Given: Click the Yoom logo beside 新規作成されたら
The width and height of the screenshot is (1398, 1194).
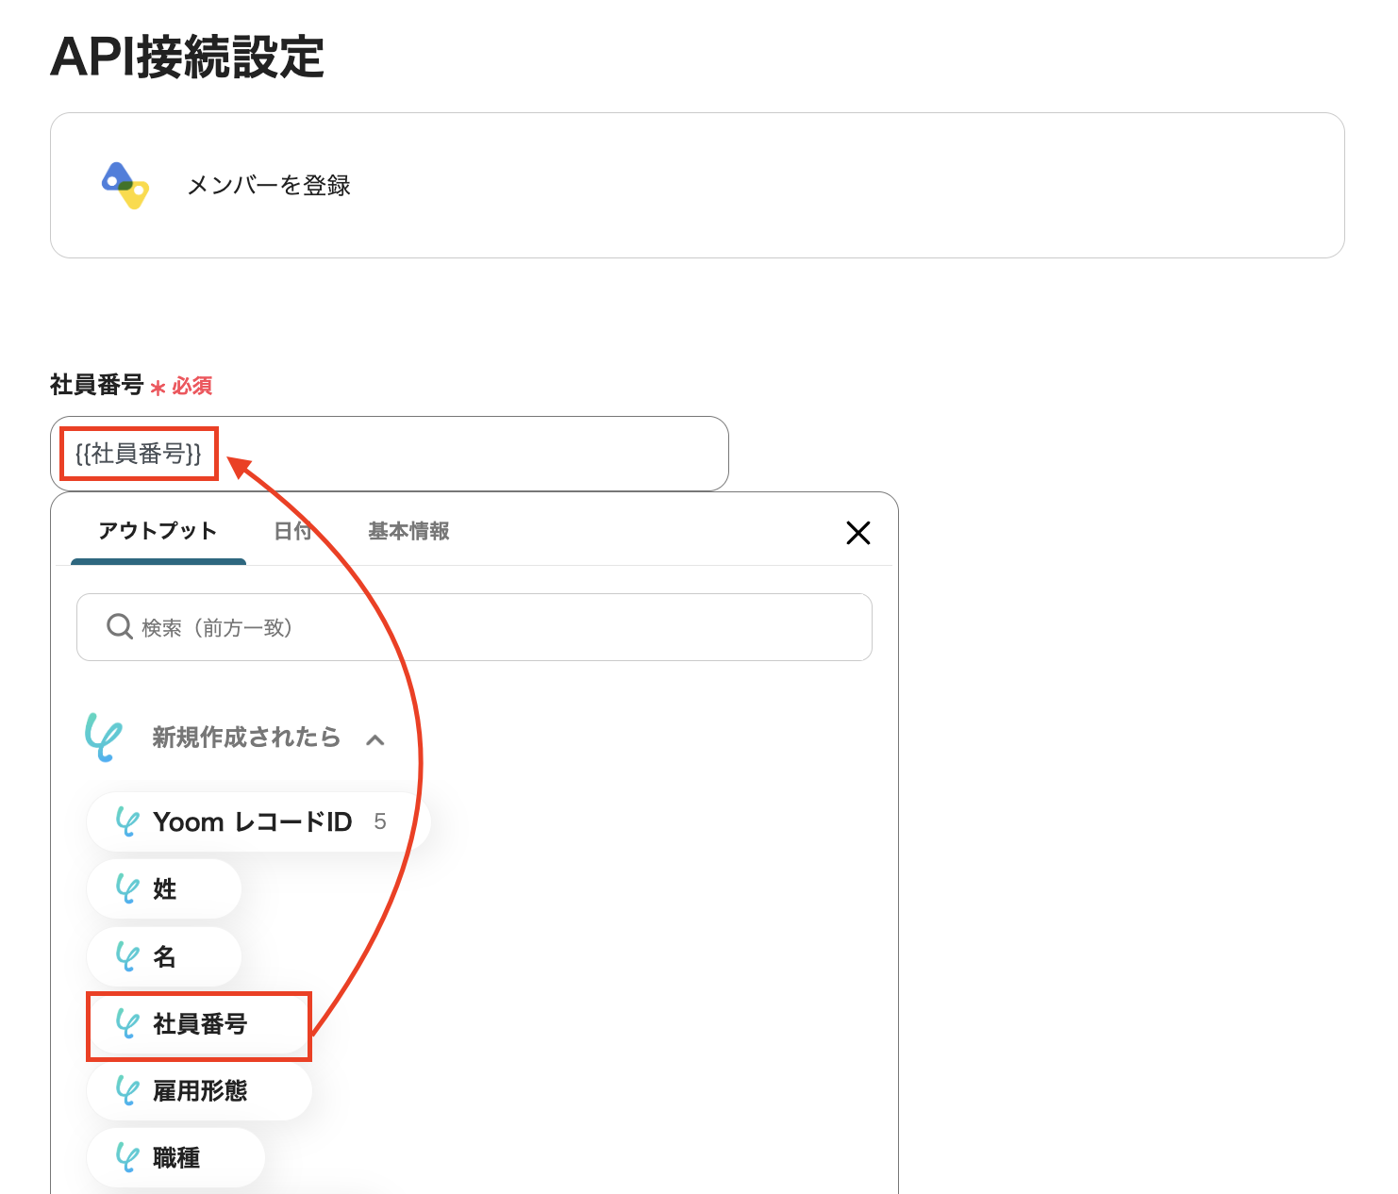Looking at the screenshot, I should pyautogui.click(x=104, y=737).
